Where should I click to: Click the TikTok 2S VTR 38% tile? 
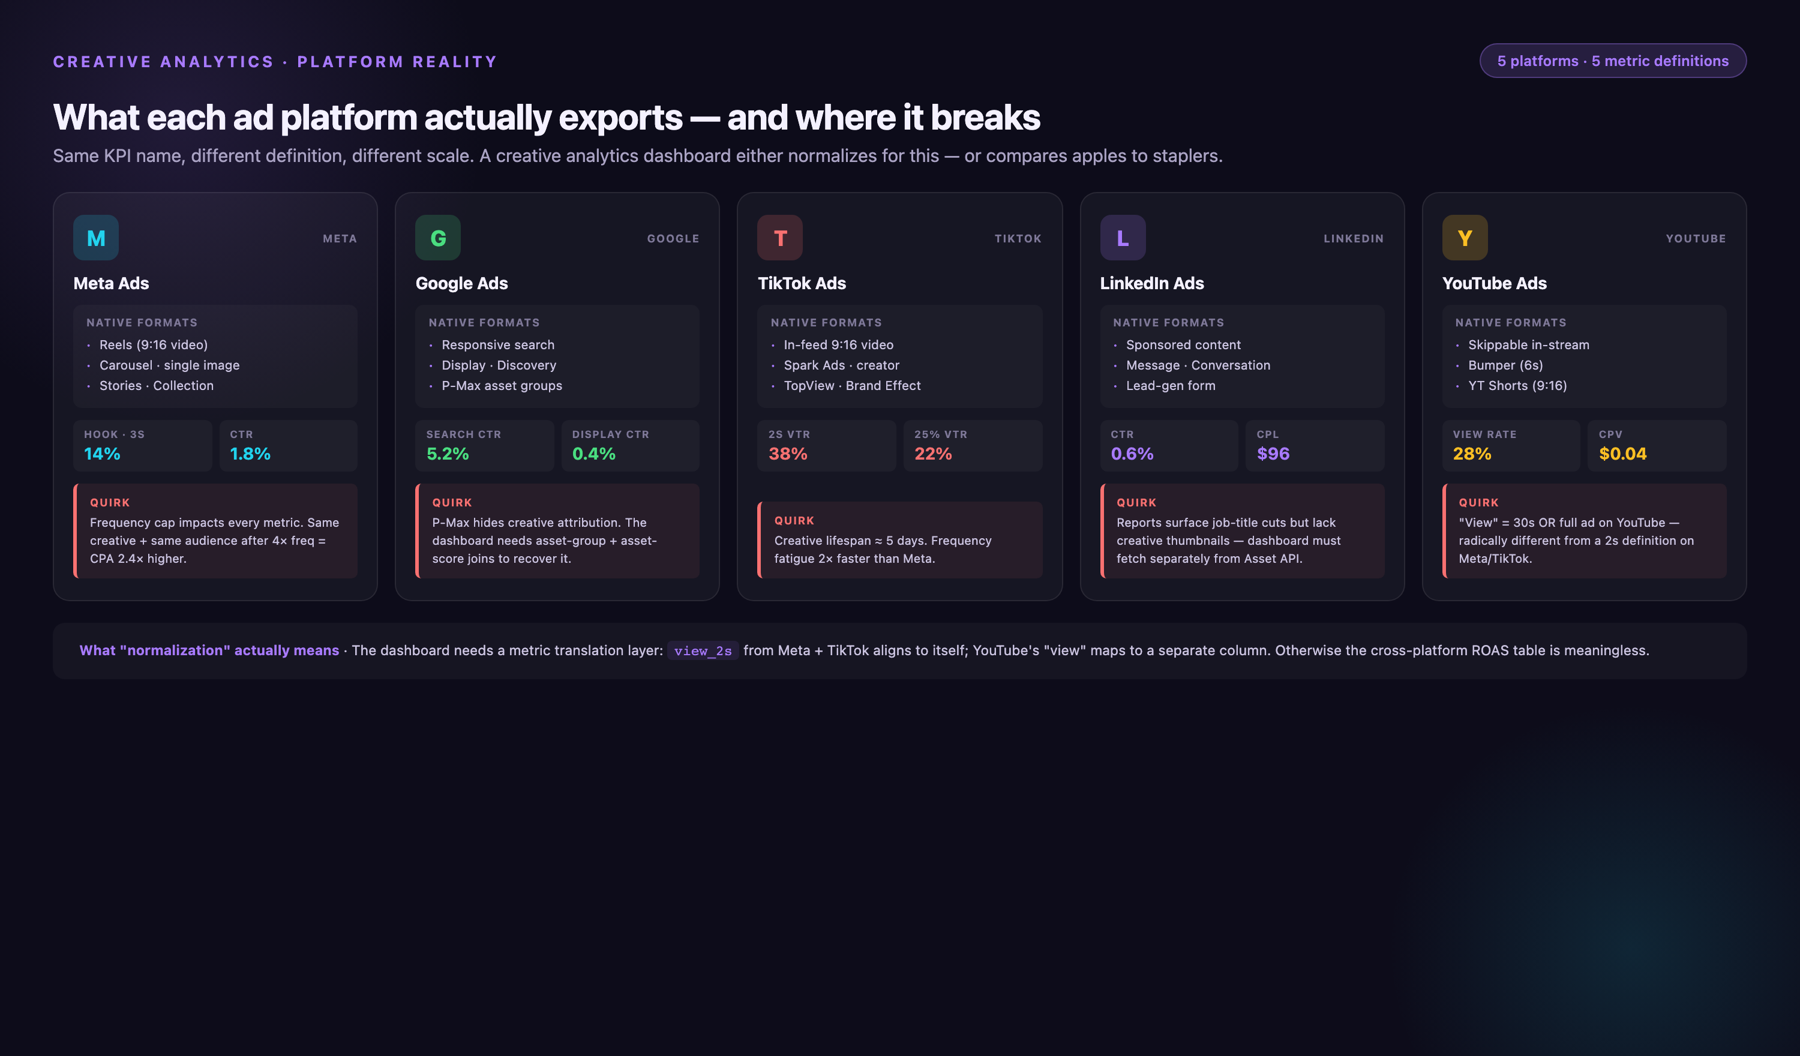pyautogui.click(x=826, y=445)
